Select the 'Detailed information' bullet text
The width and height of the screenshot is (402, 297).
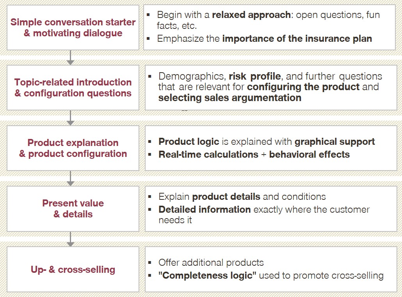click(x=205, y=210)
